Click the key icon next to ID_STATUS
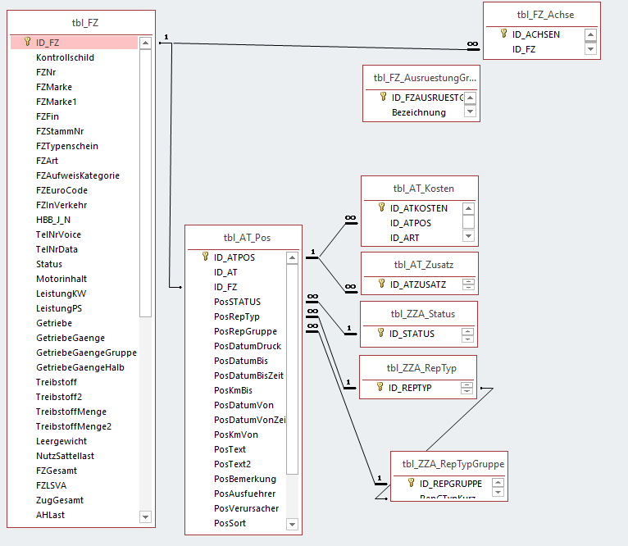 (x=381, y=333)
